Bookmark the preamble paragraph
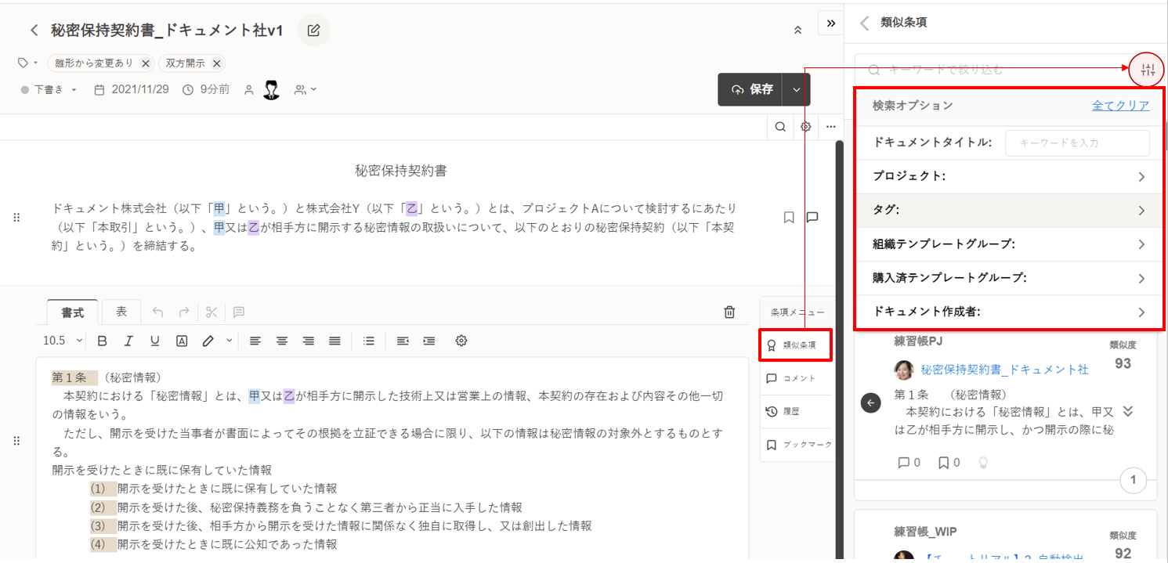Image resolution: width=1168 pixels, height=563 pixels. (x=789, y=218)
